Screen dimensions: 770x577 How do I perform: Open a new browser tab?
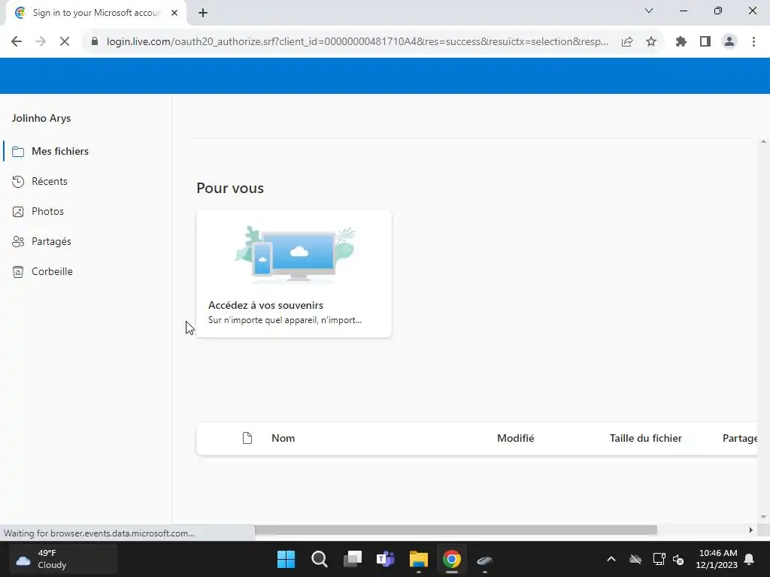pos(203,14)
